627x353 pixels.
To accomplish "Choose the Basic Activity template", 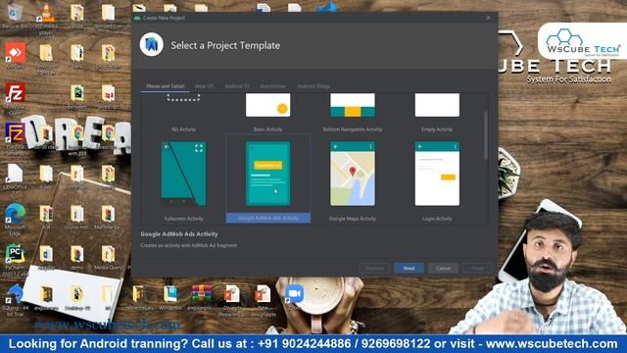I will click(x=267, y=112).
